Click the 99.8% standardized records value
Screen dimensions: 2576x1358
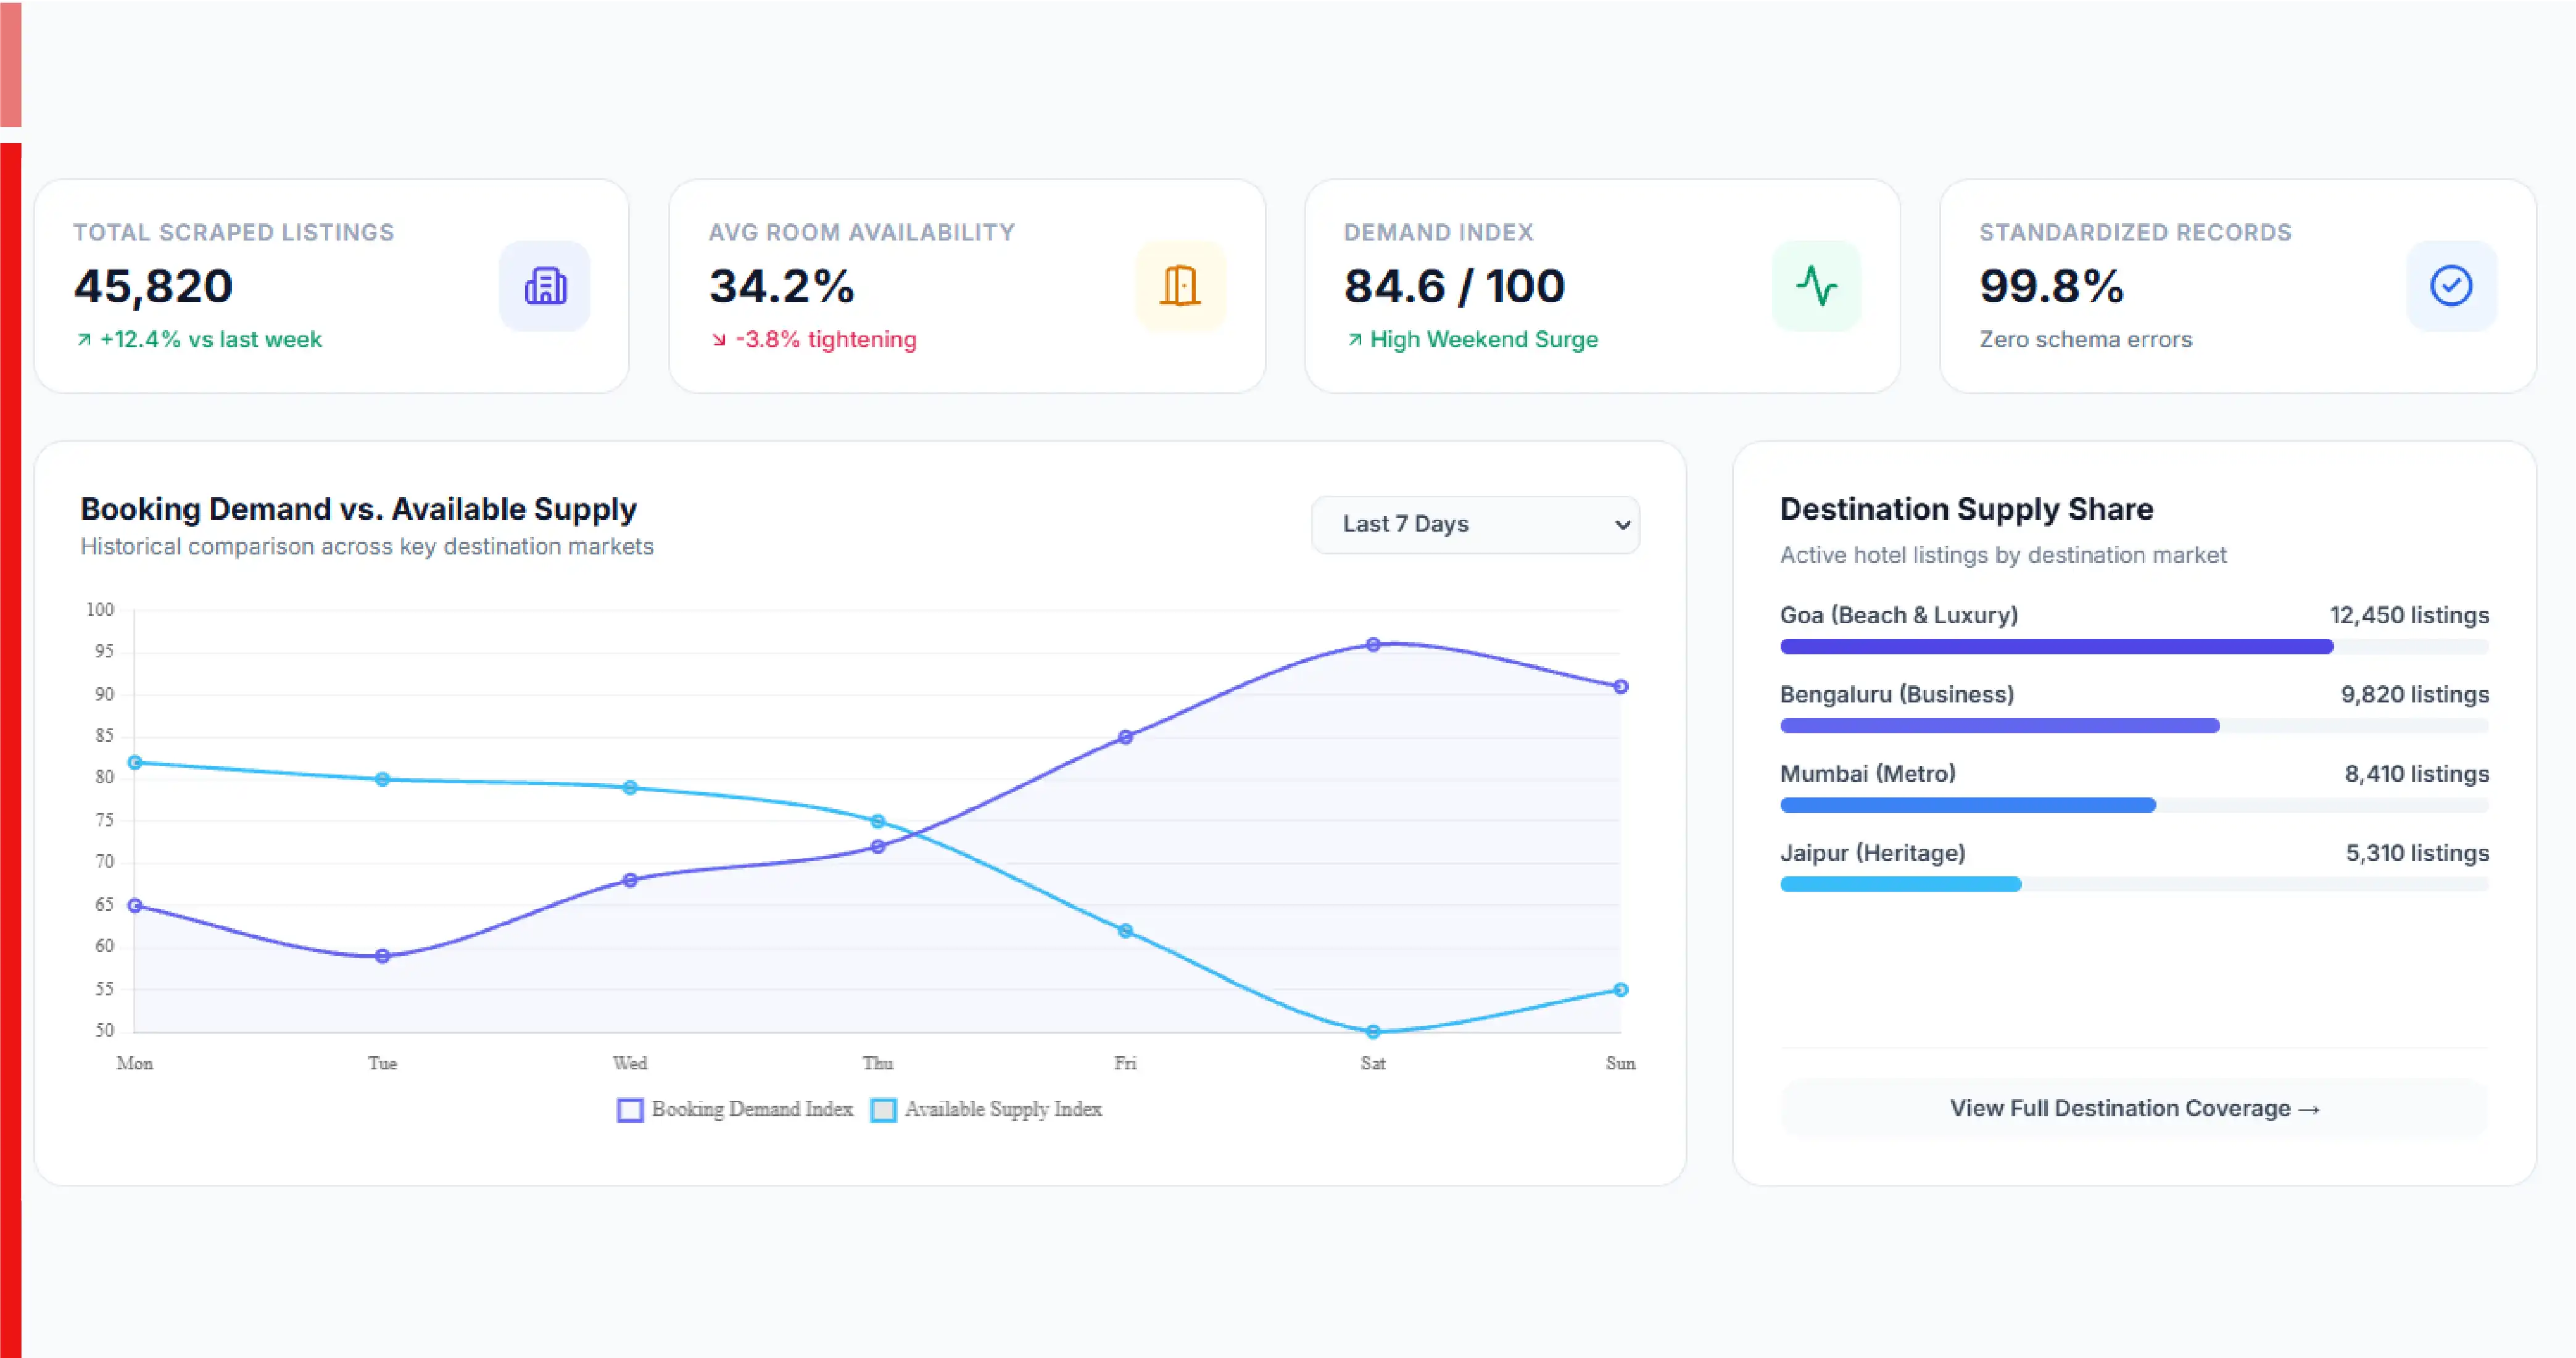[x=2052, y=287]
